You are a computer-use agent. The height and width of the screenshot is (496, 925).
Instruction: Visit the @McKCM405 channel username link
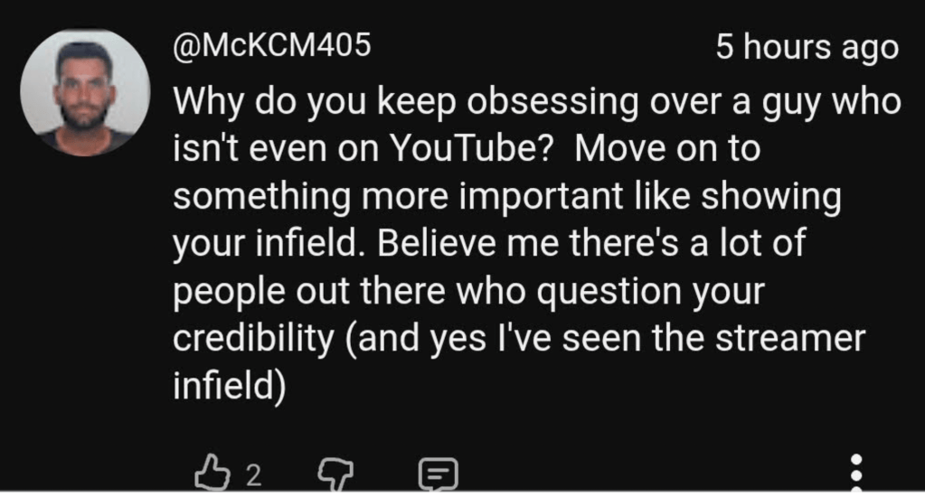coord(272,45)
